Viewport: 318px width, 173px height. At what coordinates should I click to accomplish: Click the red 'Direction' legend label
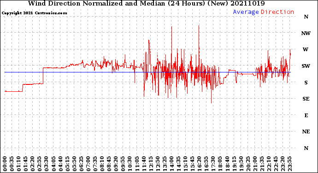click(x=277, y=12)
